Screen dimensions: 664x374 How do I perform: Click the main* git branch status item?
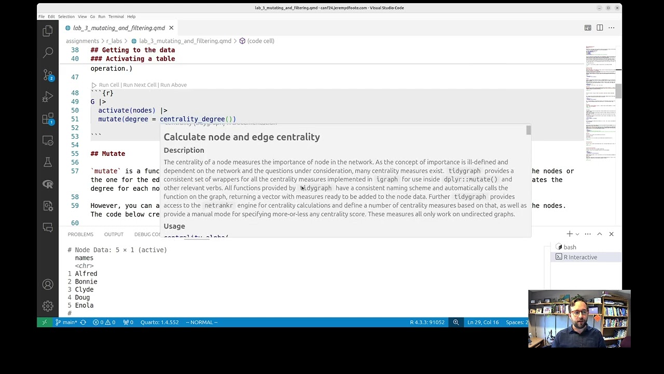67,322
